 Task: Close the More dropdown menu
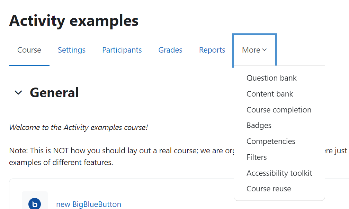254,50
